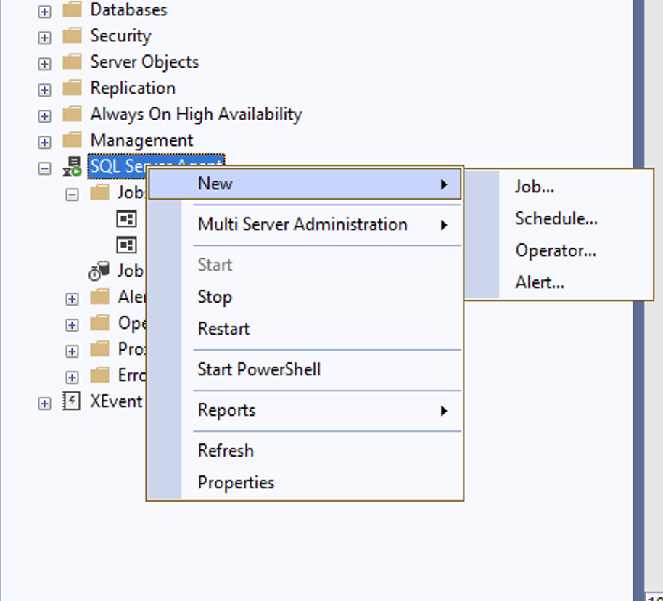
Task: Click the Always On High Availability folder icon
Action: (73, 114)
